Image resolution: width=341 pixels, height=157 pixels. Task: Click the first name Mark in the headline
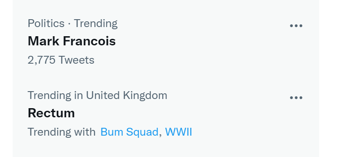43,41
